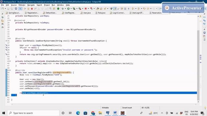Image resolution: width=207 pixels, height=116 pixels.
Task: Click the New file toolbar icon
Action: 2,9
